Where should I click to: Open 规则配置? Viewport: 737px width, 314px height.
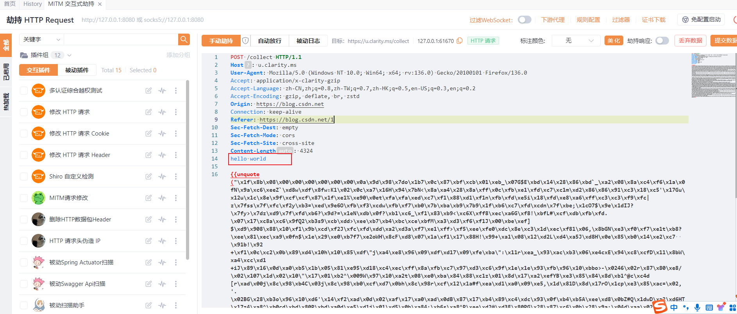pos(588,20)
